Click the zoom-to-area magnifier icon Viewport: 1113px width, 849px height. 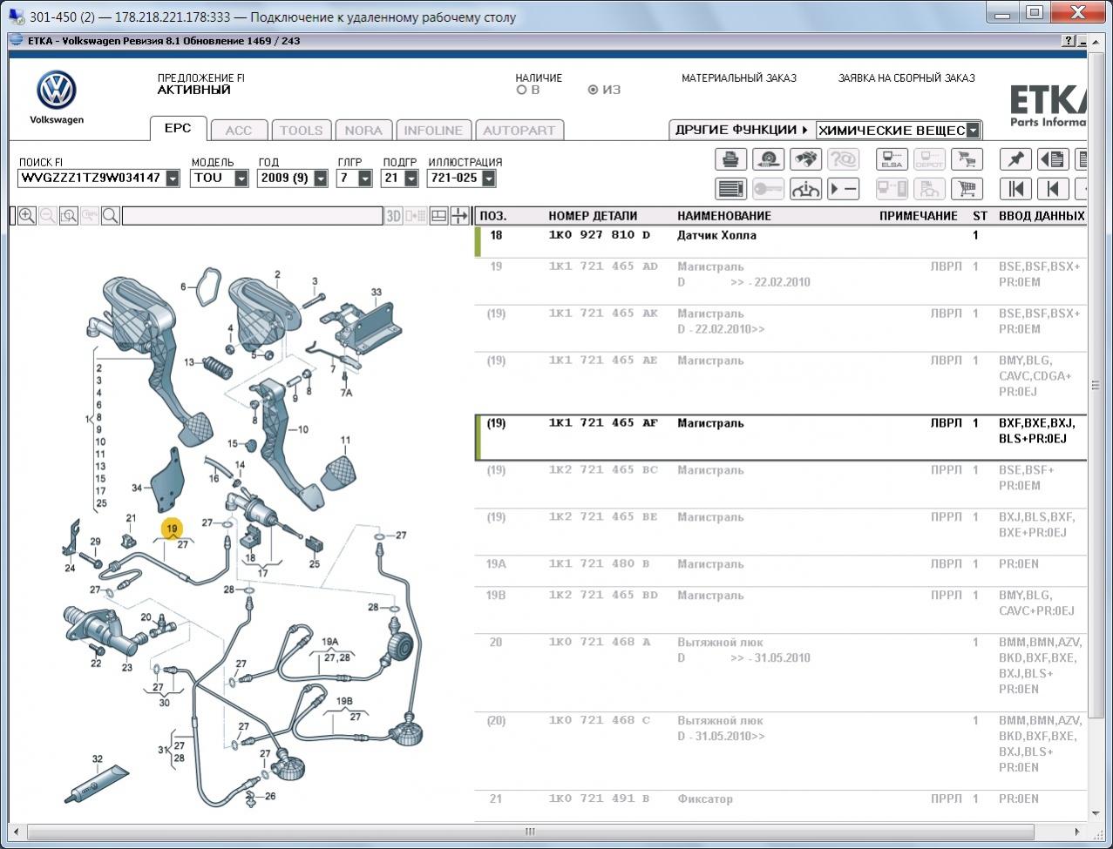click(x=69, y=216)
